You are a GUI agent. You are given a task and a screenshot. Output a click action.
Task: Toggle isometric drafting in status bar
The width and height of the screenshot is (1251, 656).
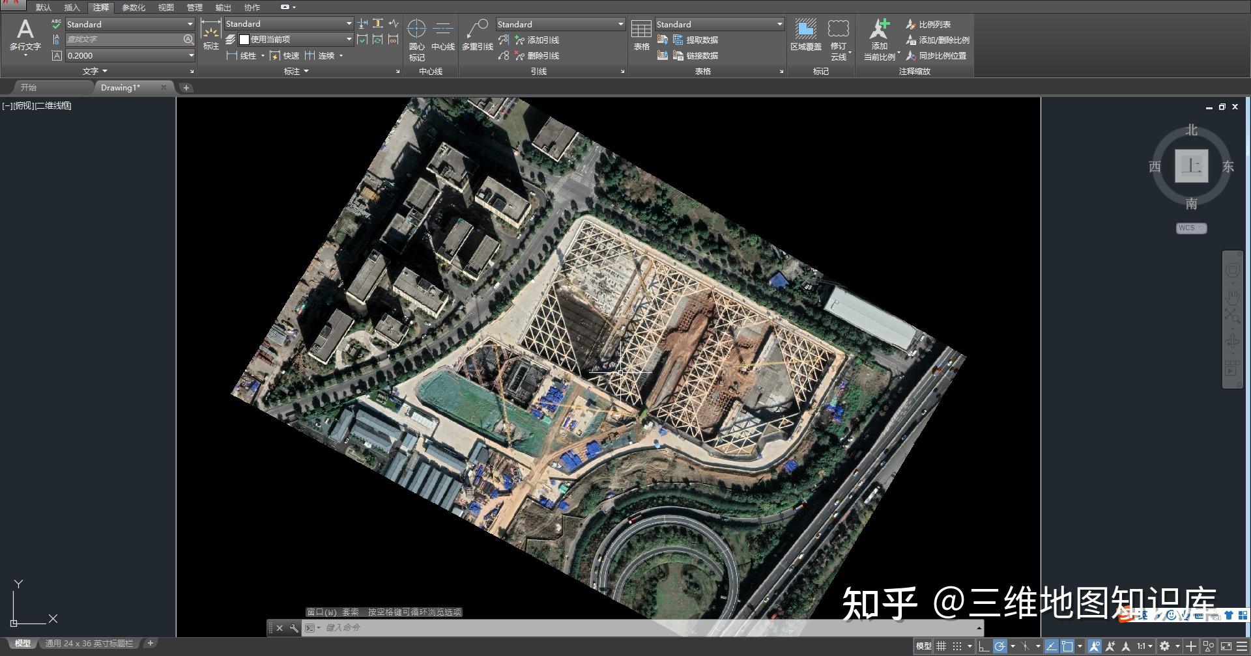point(1025,646)
